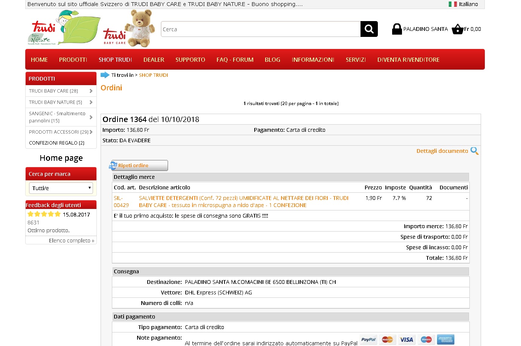The height and width of the screenshot is (346, 521).
Task: Click the Maestro payment logo
Action: tap(426, 340)
